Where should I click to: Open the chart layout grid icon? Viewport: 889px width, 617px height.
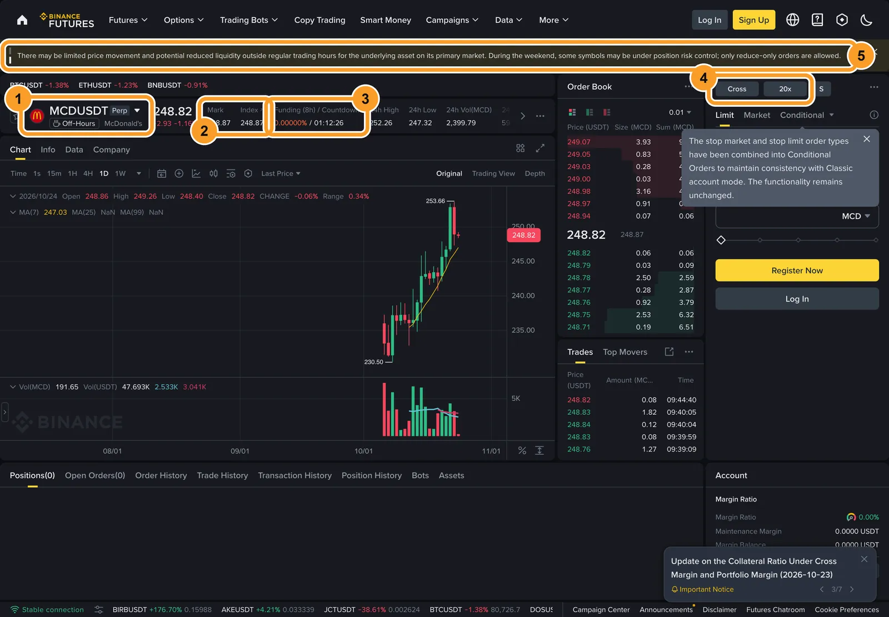(520, 148)
